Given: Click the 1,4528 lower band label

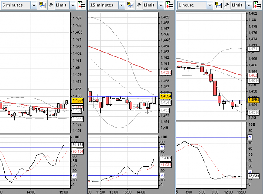Looking at the screenshot, I should 78,119.
